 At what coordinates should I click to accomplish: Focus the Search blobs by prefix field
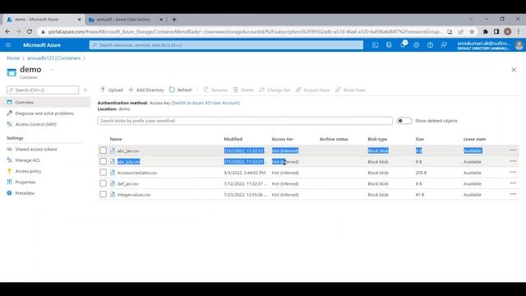(245, 121)
